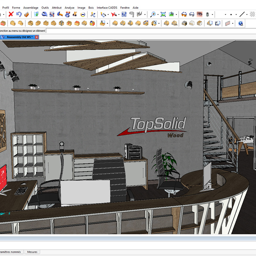Open the dropdown beside the sketch curves icon
Image resolution: width=256 pixels, height=256 pixels.
145,14
